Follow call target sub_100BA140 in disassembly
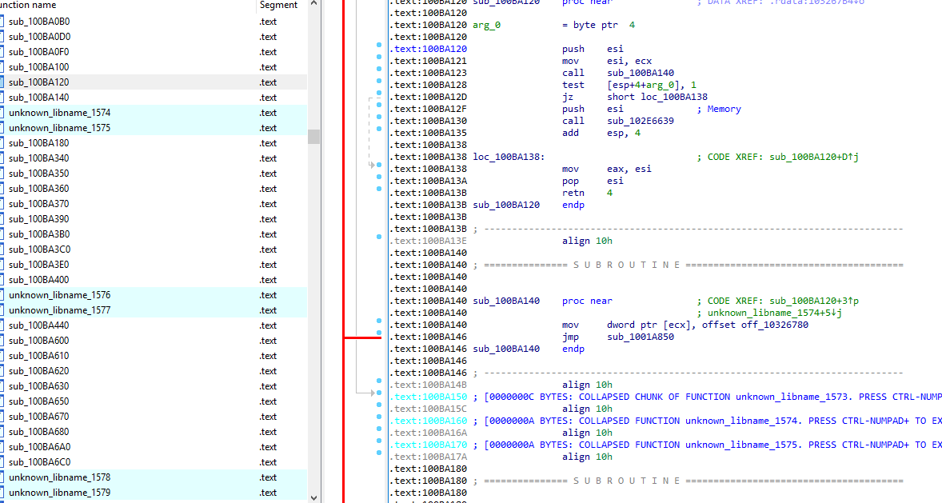The image size is (942, 503). (x=641, y=74)
